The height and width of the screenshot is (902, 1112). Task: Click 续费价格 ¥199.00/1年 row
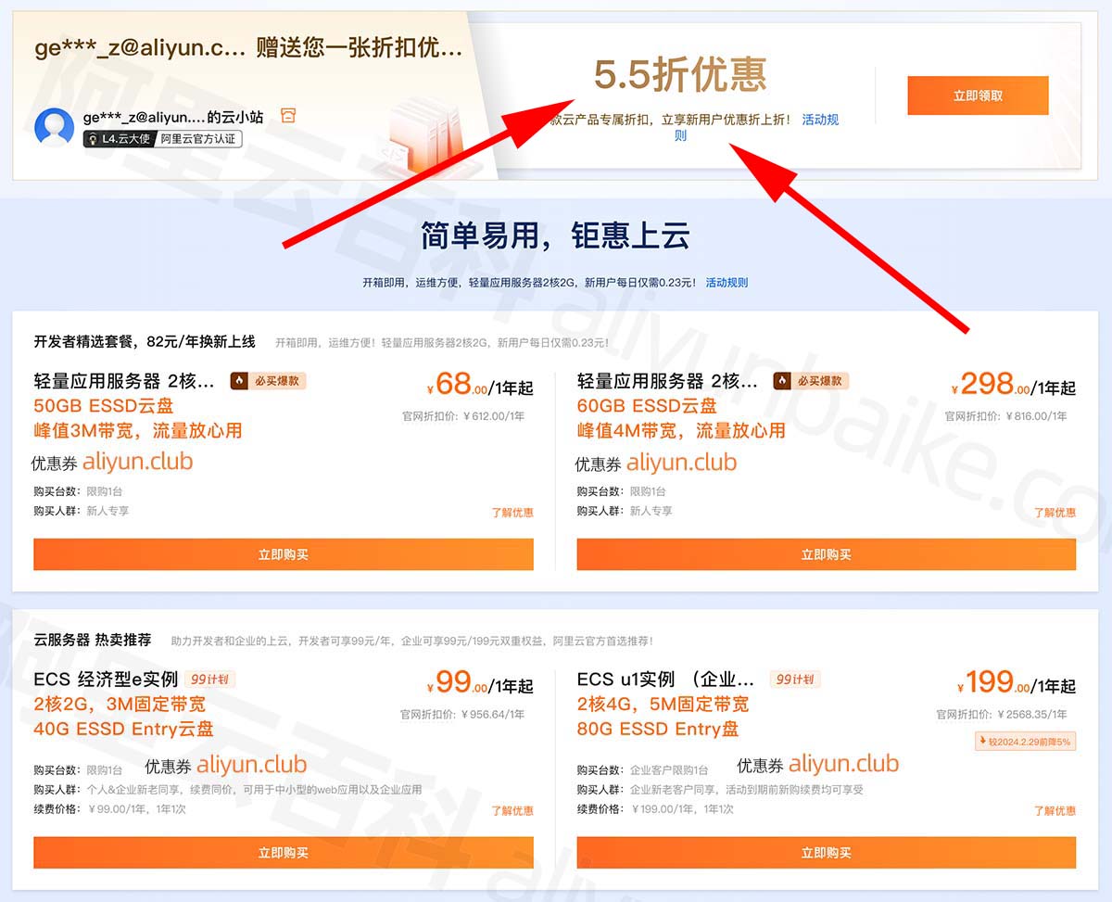click(x=655, y=809)
